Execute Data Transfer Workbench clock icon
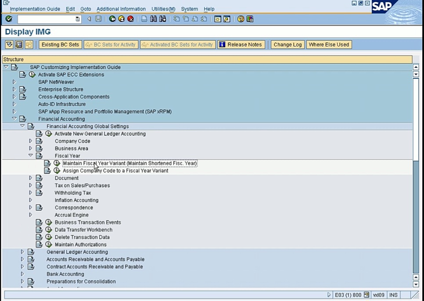 [x=48, y=230]
